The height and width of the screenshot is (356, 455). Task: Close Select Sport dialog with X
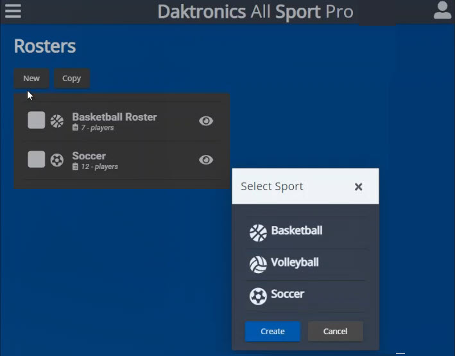click(x=359, y=187)
